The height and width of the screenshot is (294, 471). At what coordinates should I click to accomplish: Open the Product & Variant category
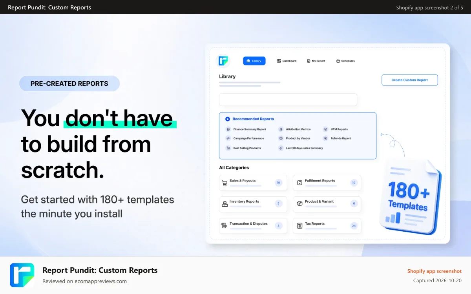click(x=327, y=204)
